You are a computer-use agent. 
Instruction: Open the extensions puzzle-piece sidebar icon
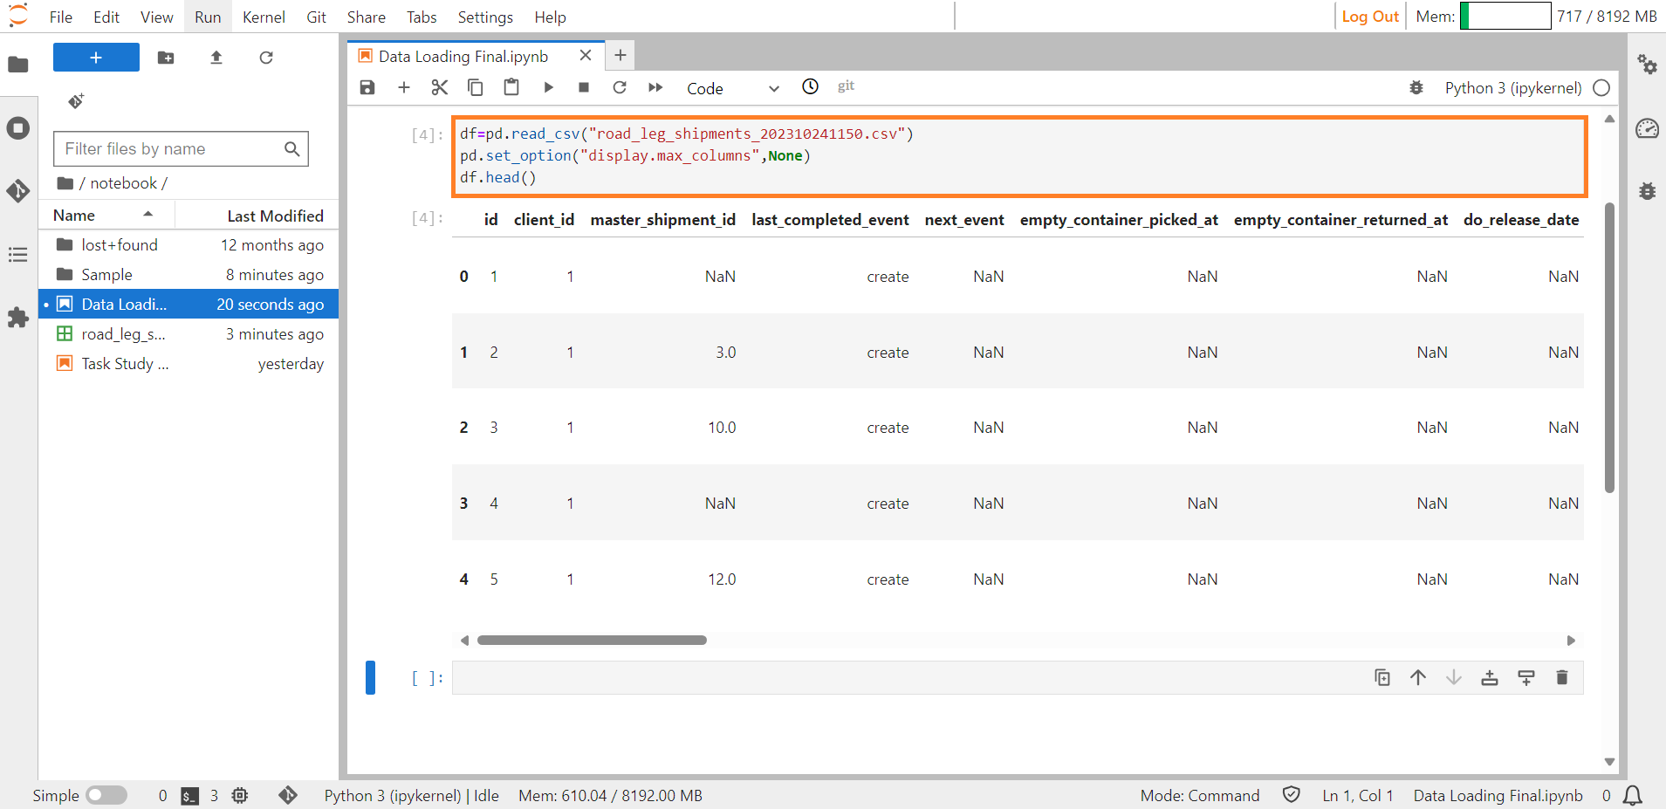point(18,318)
